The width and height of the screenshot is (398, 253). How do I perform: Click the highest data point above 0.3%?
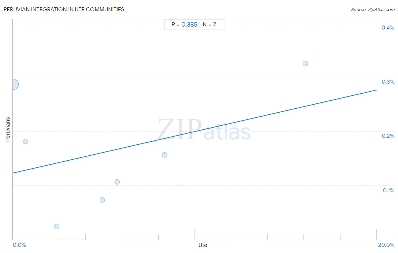(305, 64)
